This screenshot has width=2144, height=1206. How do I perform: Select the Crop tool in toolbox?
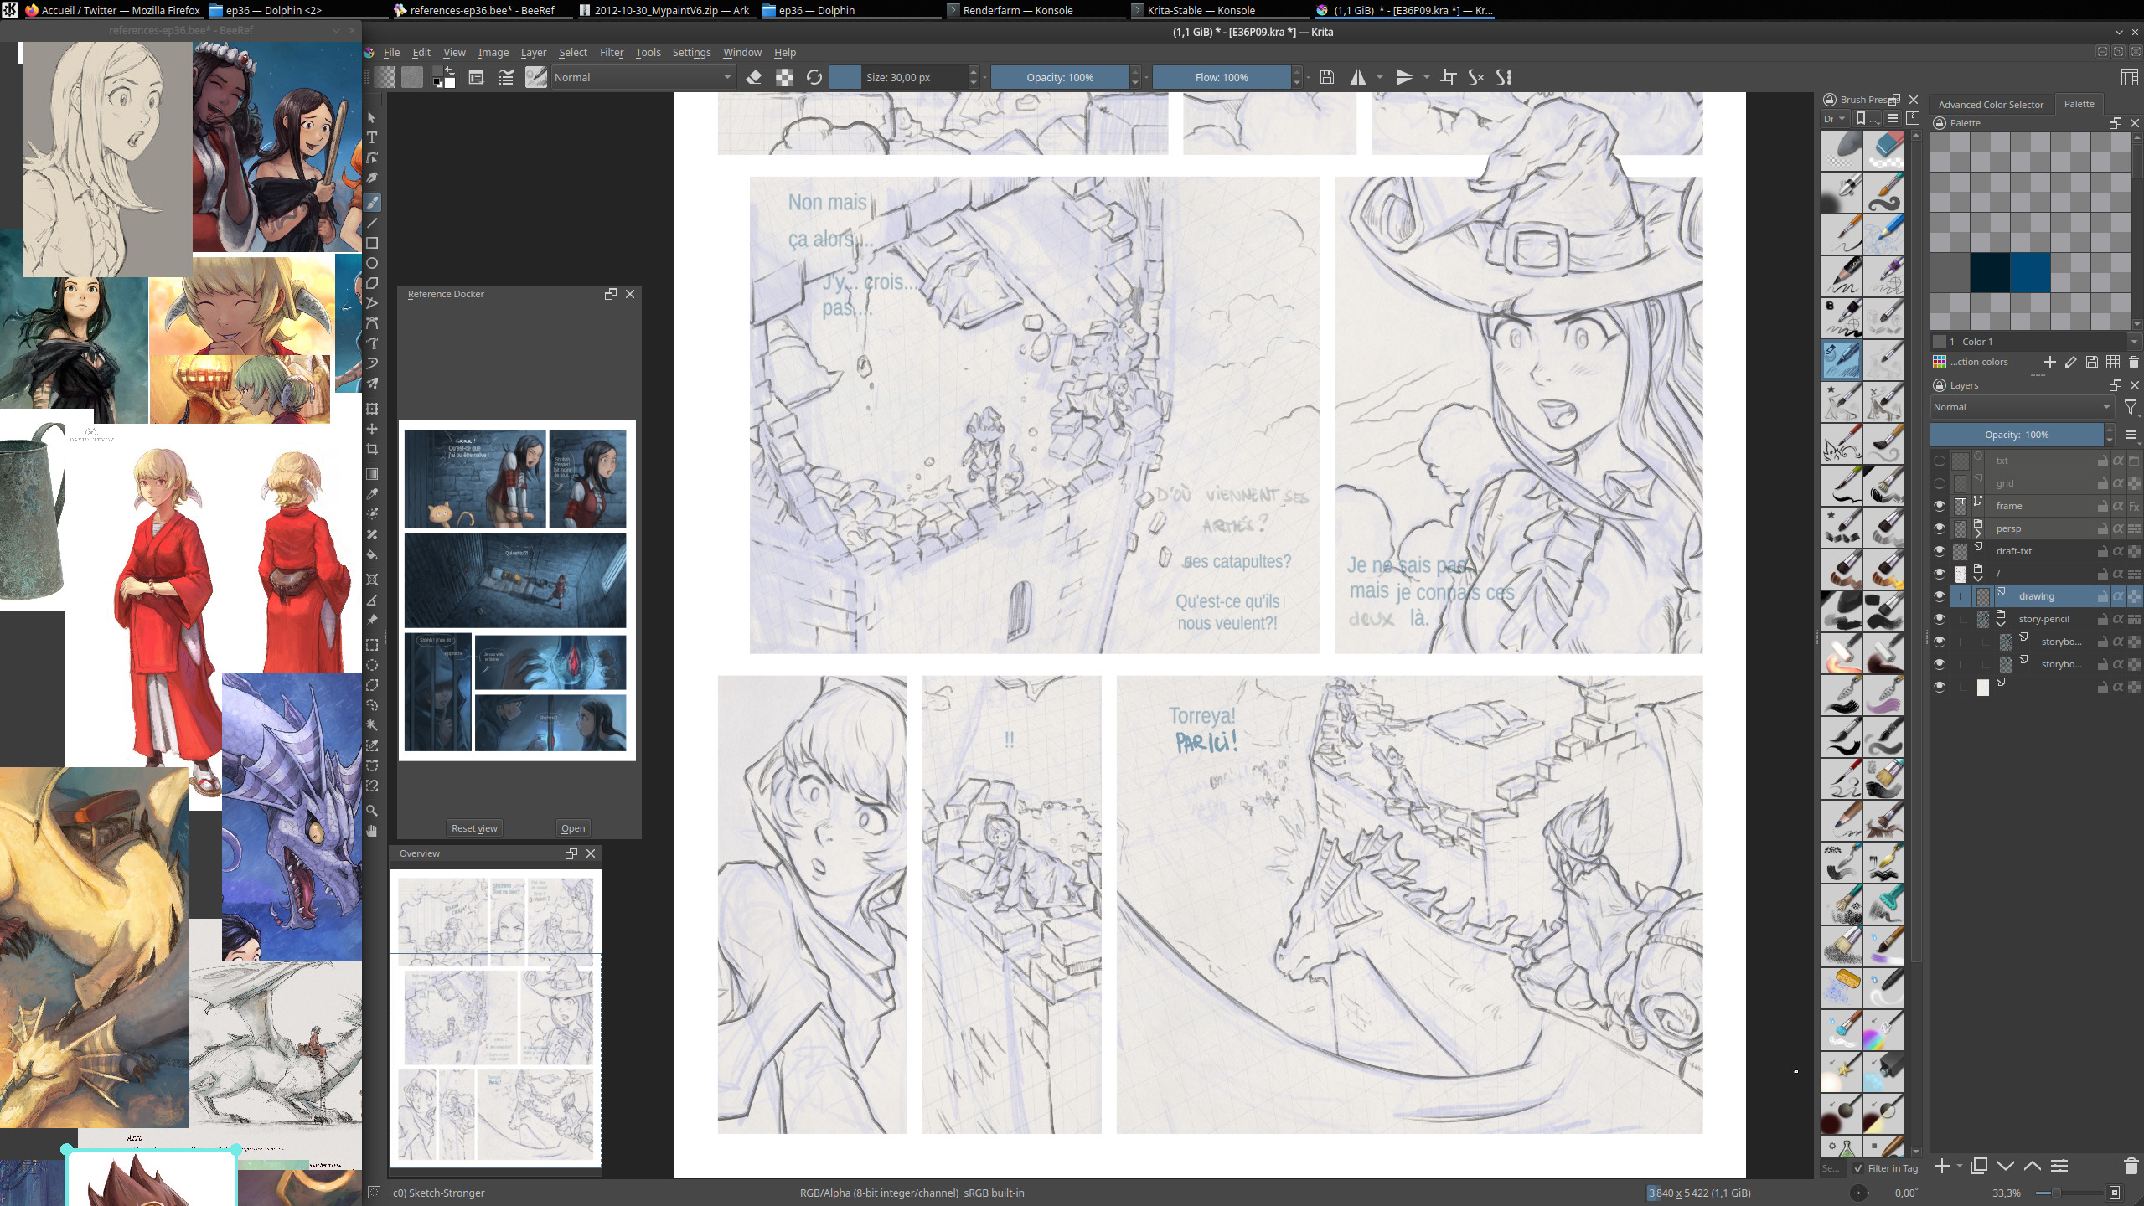tap(372, 450)
